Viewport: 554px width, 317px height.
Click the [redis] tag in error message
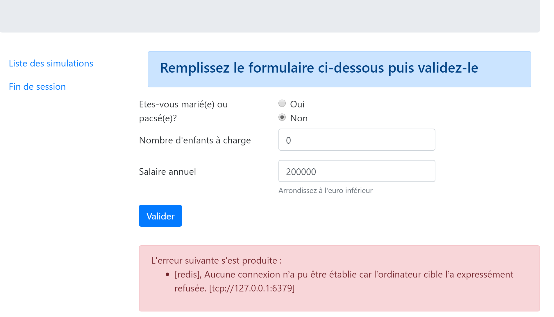188,274
